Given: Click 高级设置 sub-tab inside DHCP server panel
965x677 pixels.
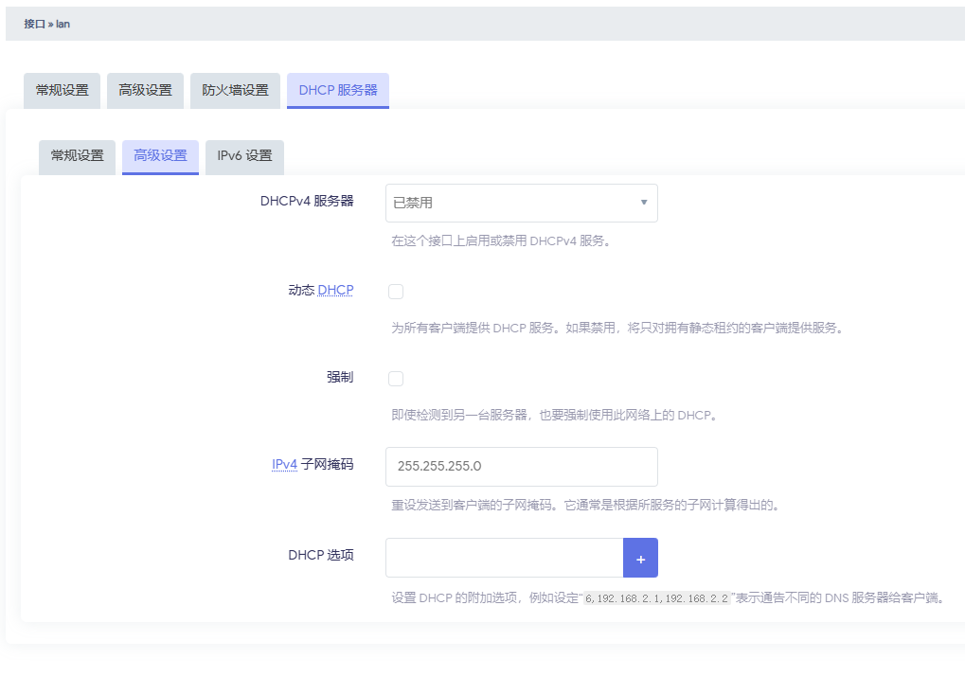Looking at the screenshot, I should (160, 156).
